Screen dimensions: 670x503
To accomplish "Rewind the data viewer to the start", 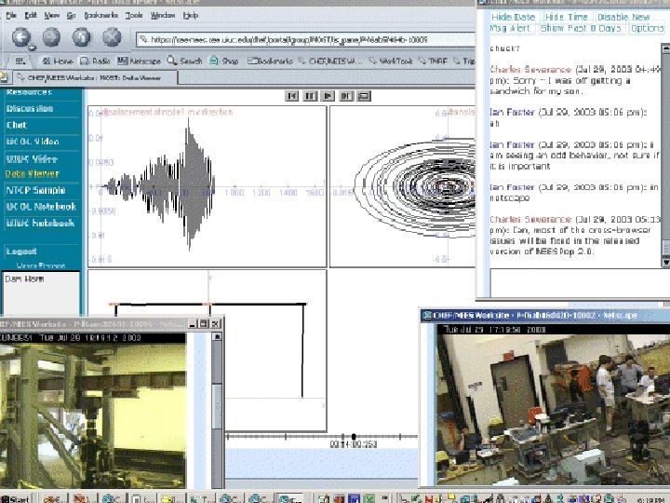I will 292,95.
